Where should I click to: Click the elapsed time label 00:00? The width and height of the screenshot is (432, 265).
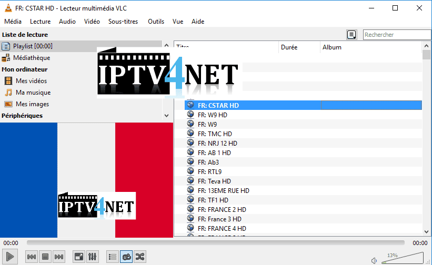tap(11, 243)
